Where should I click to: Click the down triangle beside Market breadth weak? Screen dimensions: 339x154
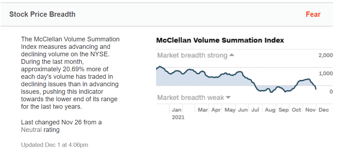(228, 97)
